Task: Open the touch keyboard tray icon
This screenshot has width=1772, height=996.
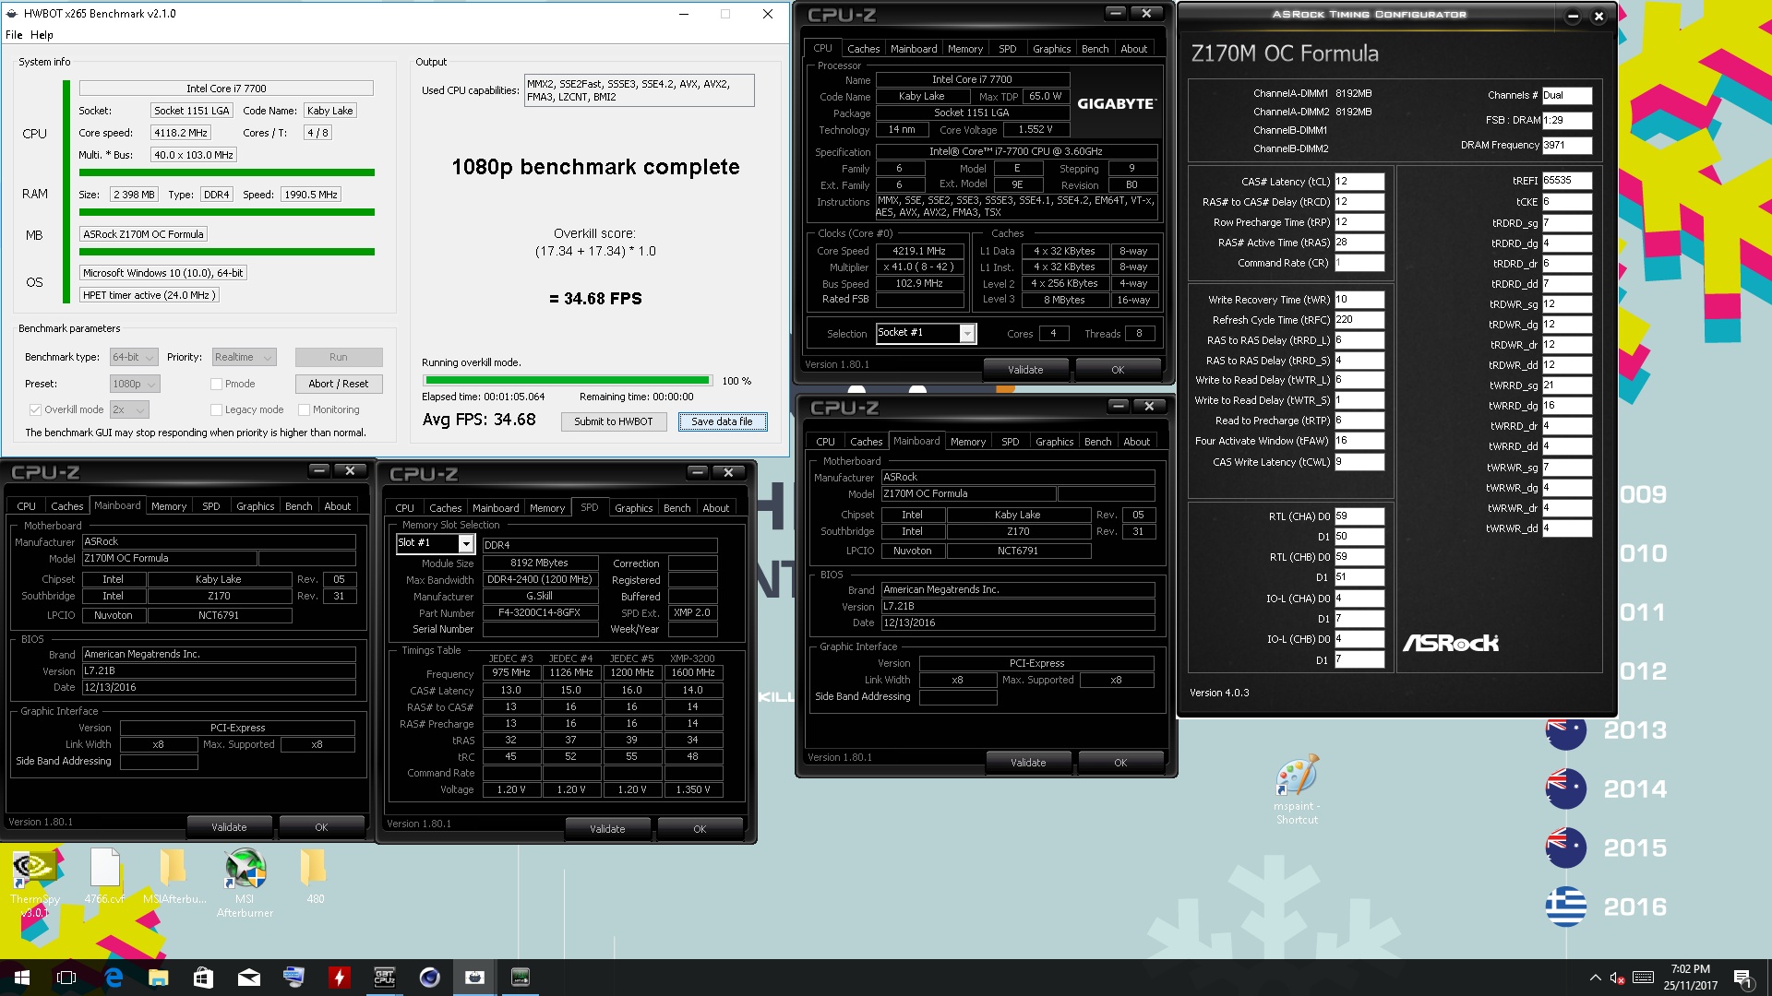Action: coord(1643,978)
